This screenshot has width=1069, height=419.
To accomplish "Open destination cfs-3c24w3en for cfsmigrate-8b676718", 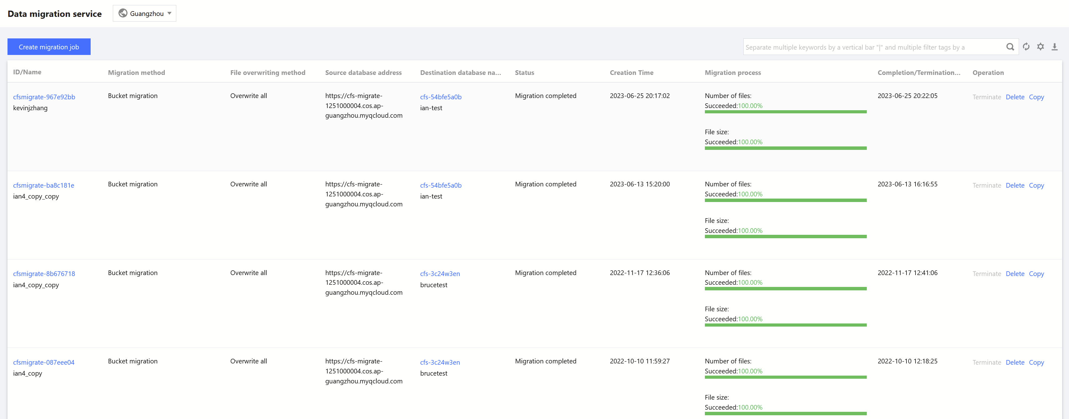I will click(439, 274).
